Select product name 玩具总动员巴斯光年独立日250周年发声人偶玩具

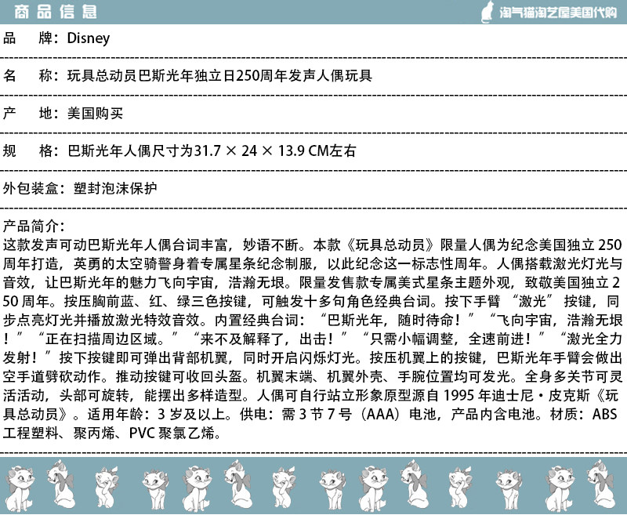click(x=220, y=75)
